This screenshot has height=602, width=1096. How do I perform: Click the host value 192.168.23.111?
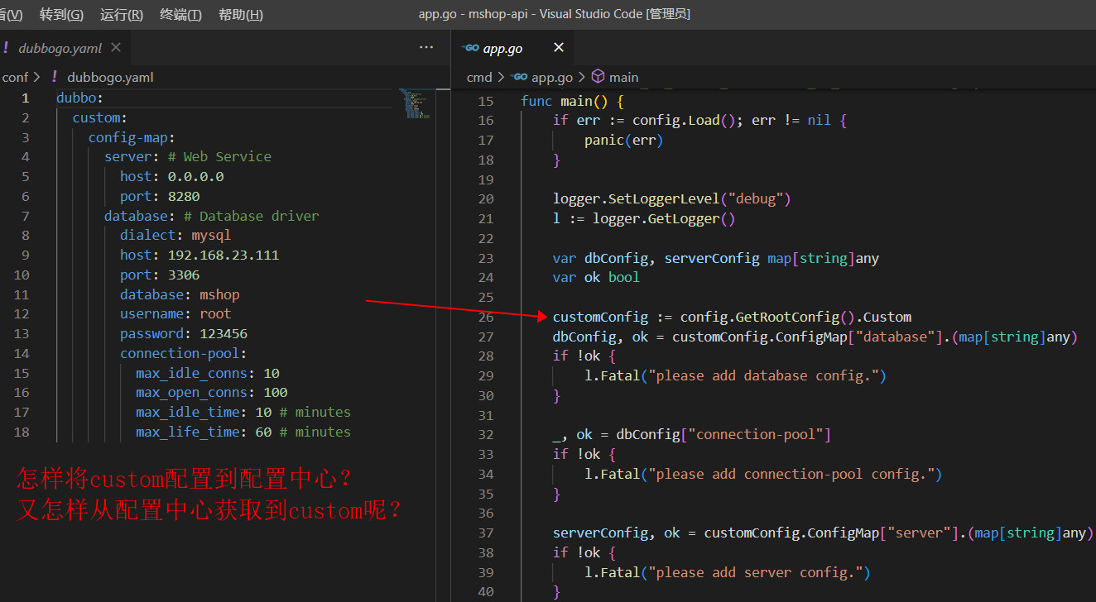(x=224, y=256)
